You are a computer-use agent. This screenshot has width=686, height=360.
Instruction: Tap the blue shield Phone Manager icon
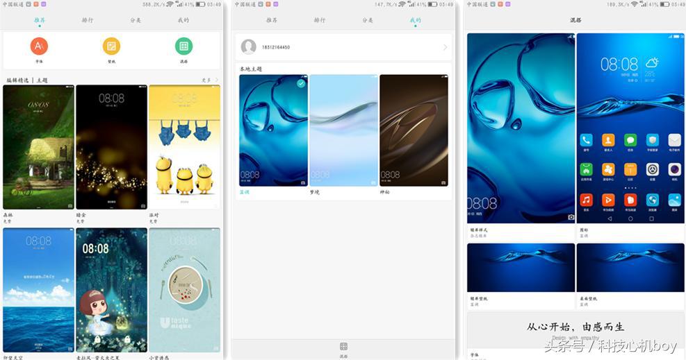coord(653,140)
